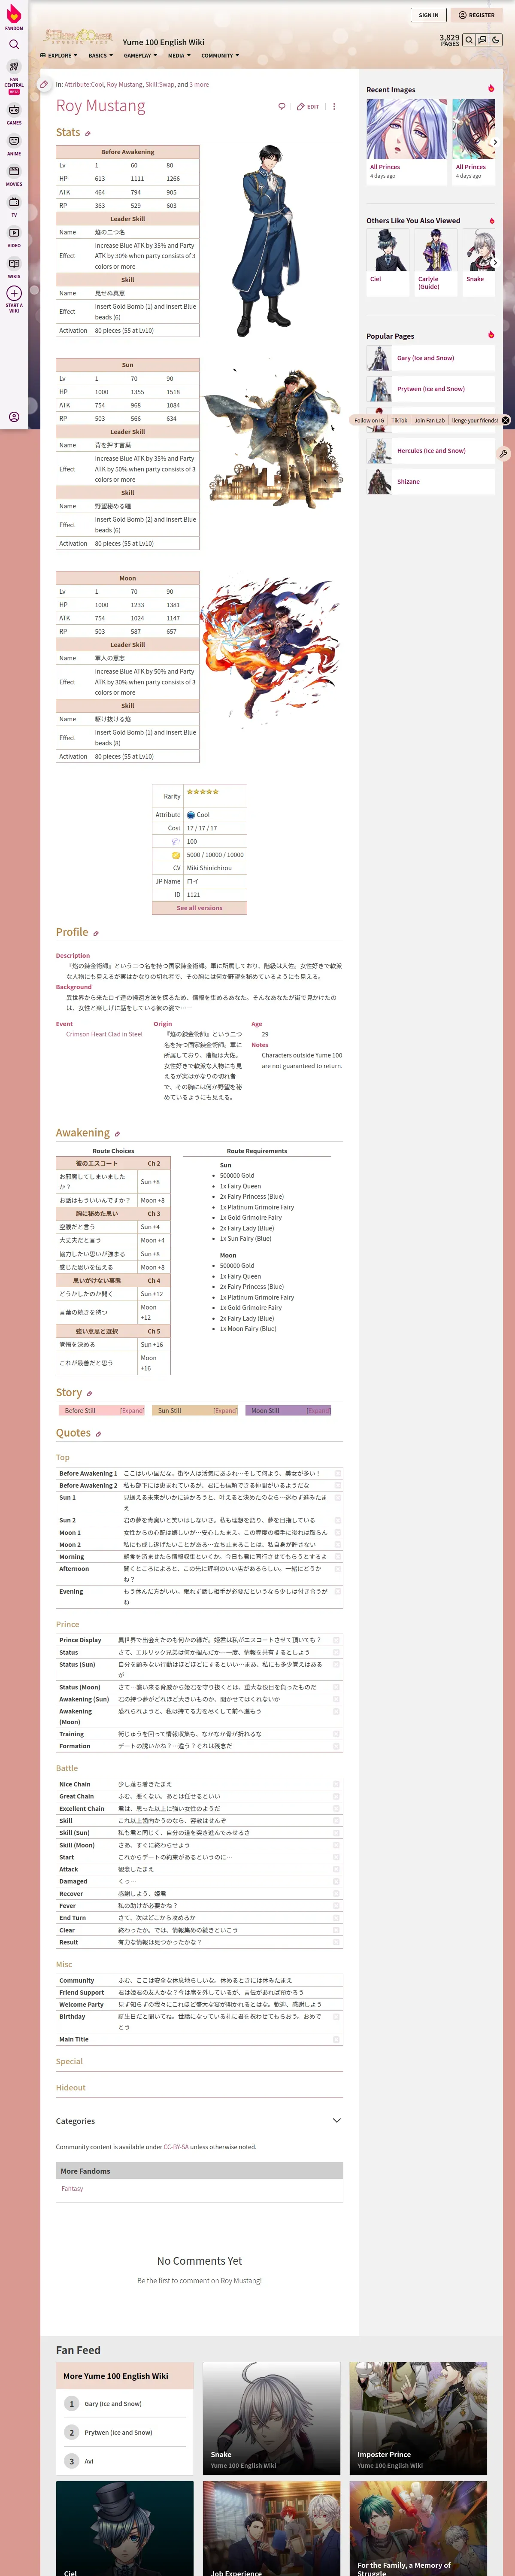Screen dimensions: 515x2576
Task: Open search from the left sidebar
Action: [x=14, y=44]
